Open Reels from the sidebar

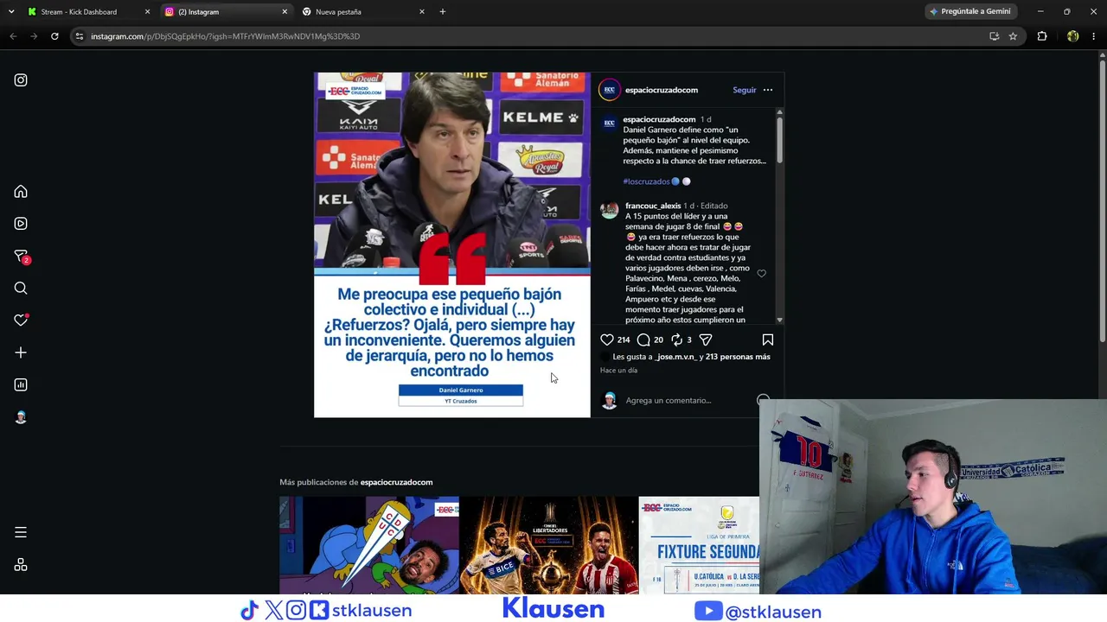pyautogui.click(x=21, y=224)
